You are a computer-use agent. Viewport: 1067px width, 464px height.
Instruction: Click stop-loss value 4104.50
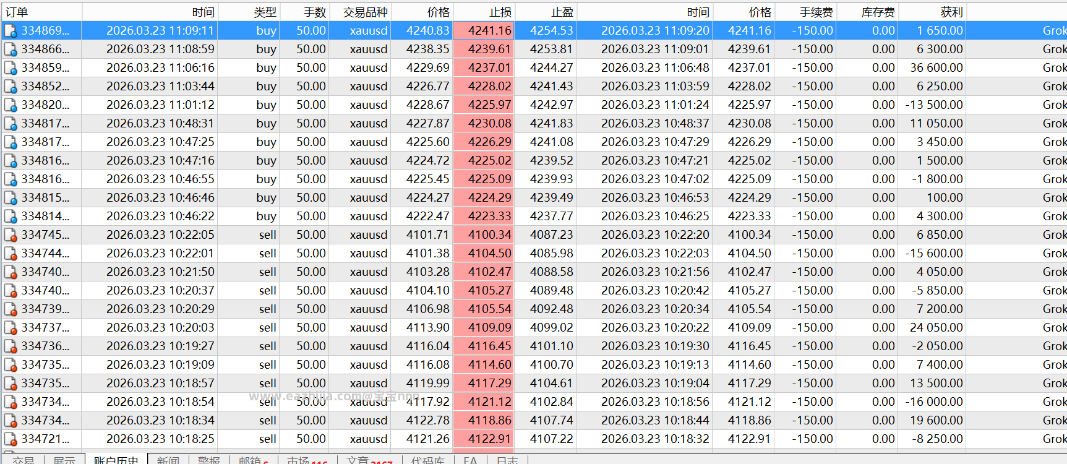489,253
